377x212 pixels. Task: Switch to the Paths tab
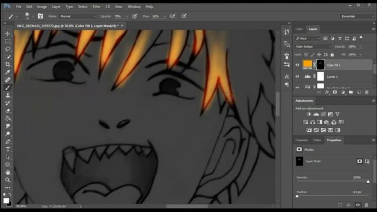click(317, 140)
